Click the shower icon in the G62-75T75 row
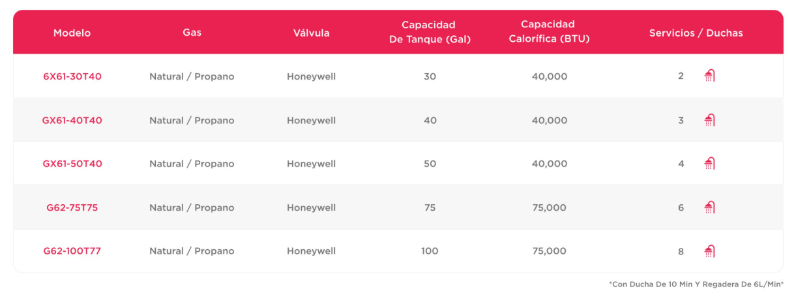 click(709, 207)
